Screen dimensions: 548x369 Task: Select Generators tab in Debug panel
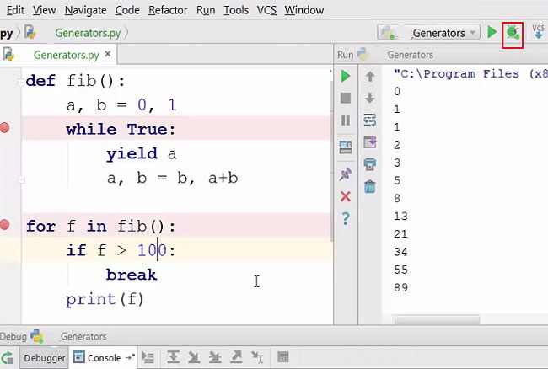point(83,336)
